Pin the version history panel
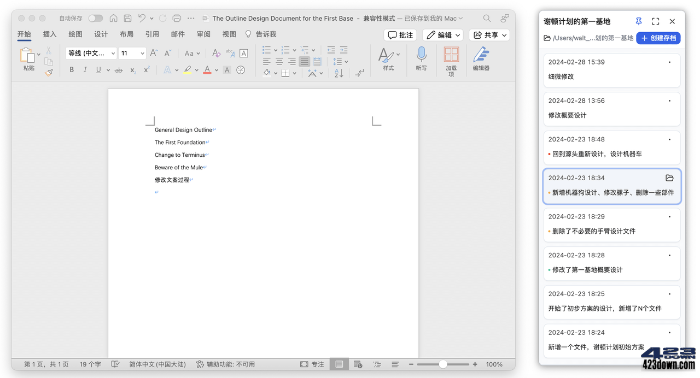The image size is (700, 378). click(639, 21)
